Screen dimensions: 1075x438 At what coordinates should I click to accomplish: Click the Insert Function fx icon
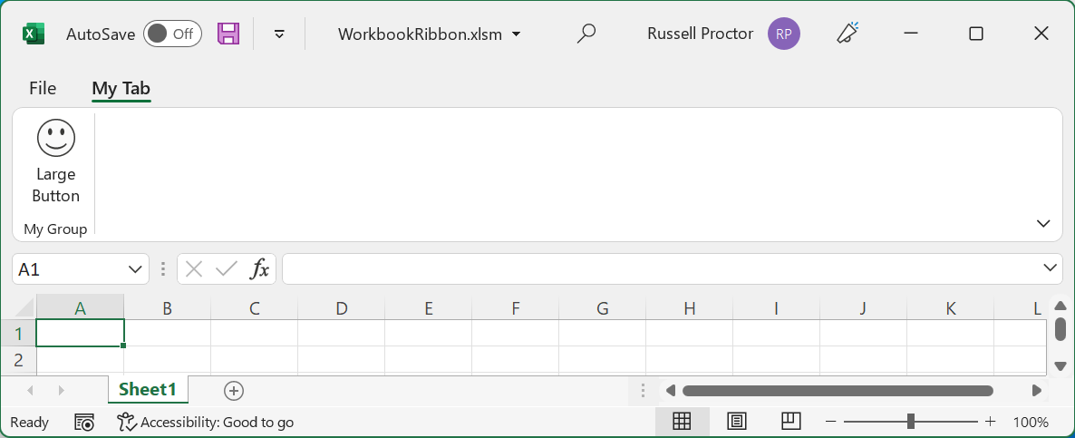coord(259,268)
